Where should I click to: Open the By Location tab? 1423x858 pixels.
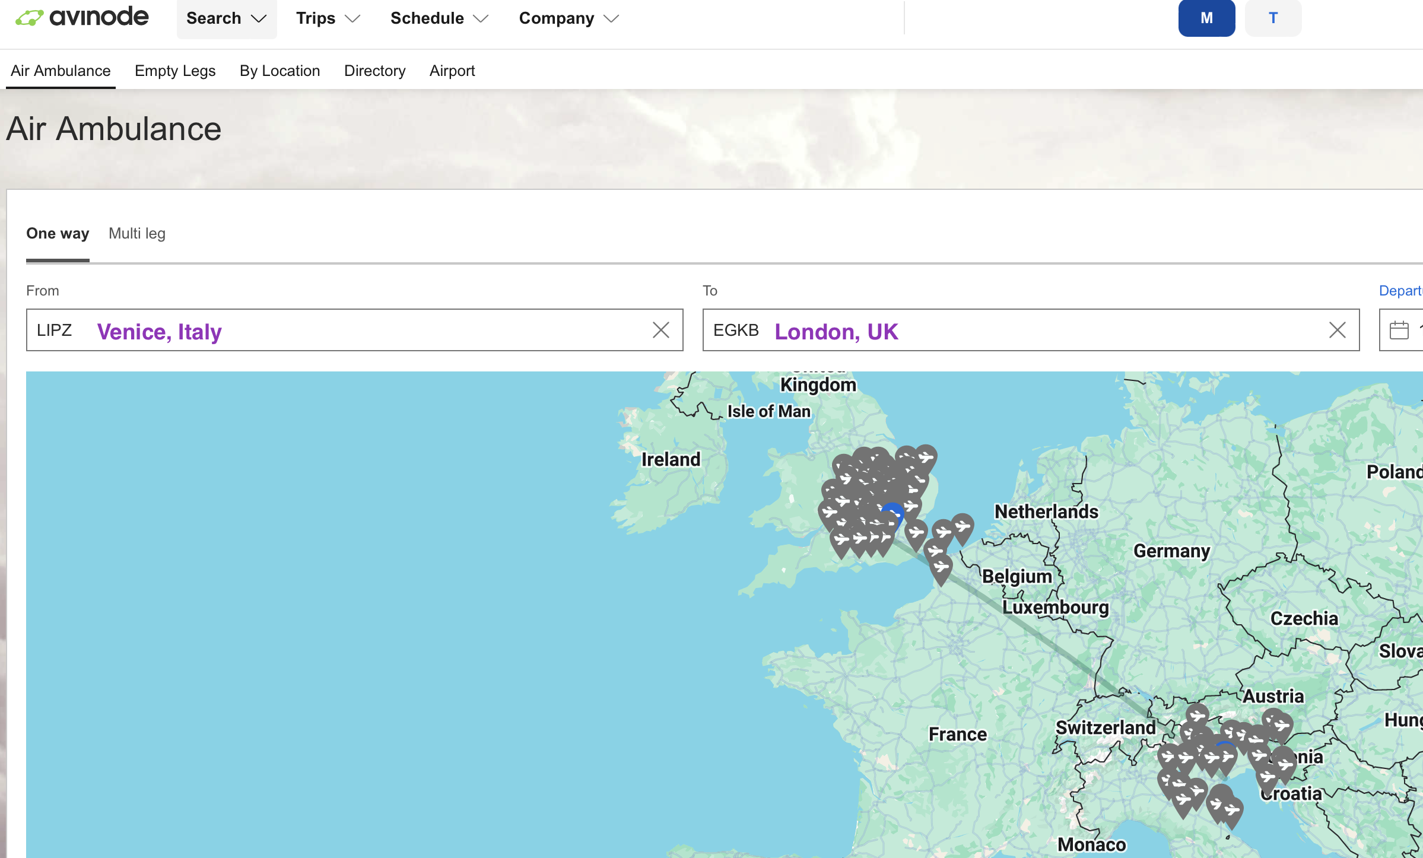click(x=279, y=71)
